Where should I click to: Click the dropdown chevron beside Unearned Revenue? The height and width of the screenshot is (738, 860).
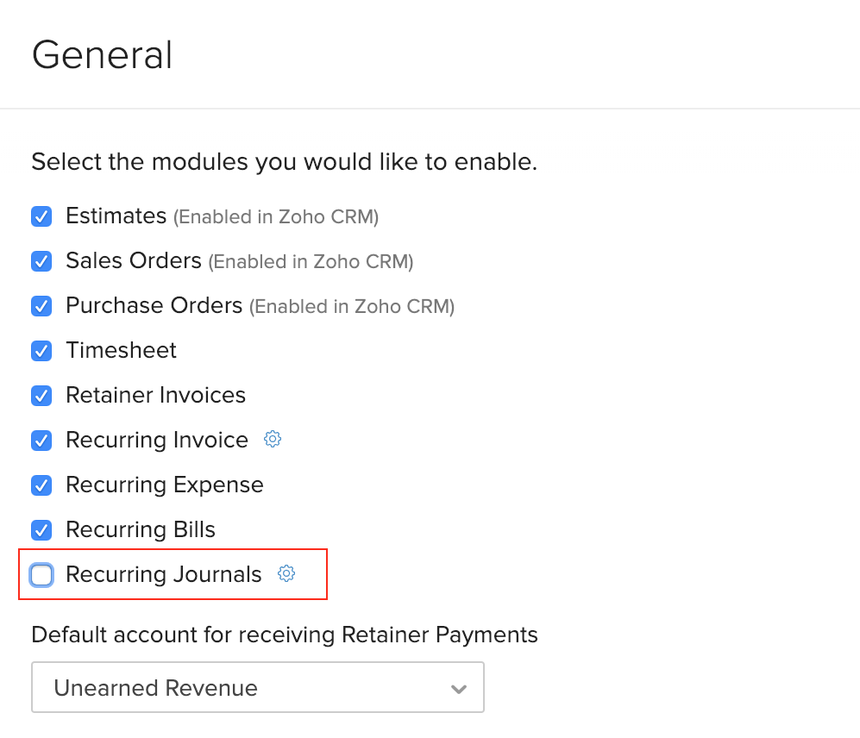(458, 687)
